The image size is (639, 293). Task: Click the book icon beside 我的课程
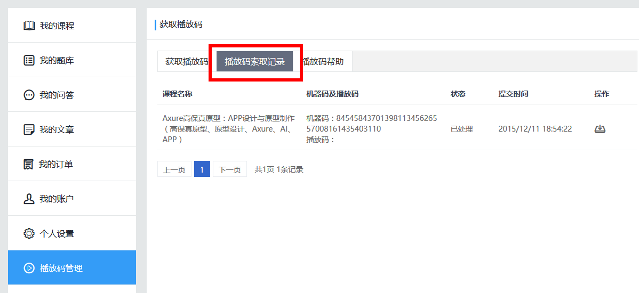pyautogui.click(x=29, y=26)
